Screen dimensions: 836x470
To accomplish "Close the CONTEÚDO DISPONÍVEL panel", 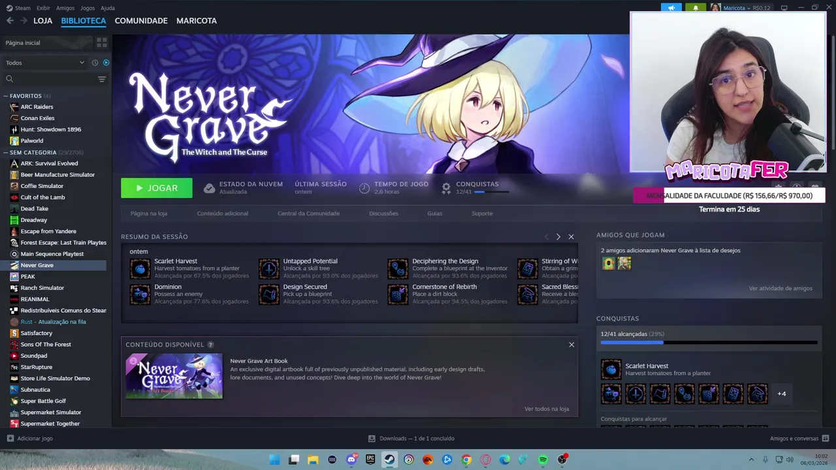I will click(571, 345).
